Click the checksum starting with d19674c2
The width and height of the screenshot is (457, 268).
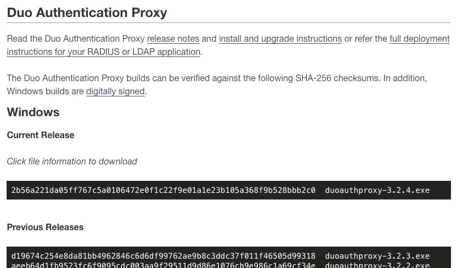163,256
